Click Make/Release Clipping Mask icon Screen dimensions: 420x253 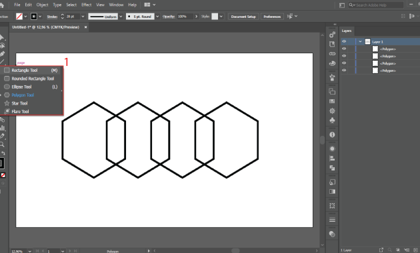tap(398, 250)
